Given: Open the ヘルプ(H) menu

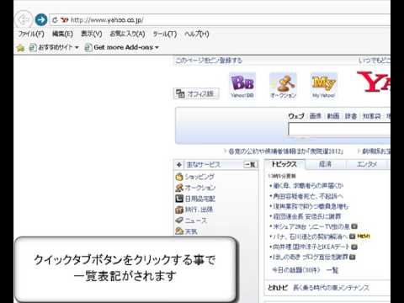Looking at the screenshot, I should 197,34.
